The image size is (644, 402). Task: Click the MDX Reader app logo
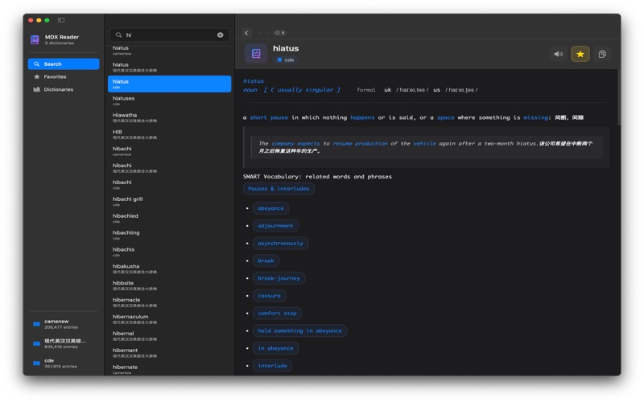click(35, 39)
